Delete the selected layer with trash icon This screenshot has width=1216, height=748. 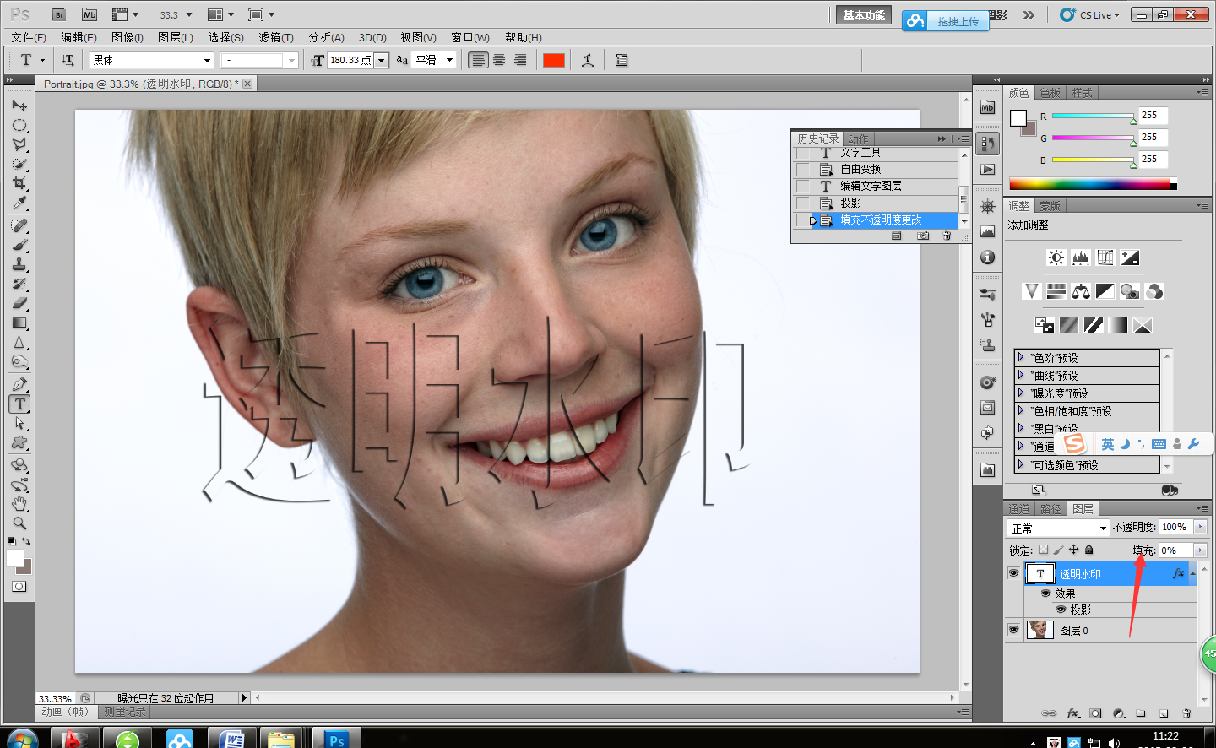pyautogui.click(x=1186, y=713)
